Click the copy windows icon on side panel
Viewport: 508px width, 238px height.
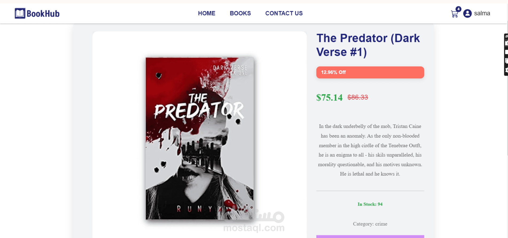(506, 61)
